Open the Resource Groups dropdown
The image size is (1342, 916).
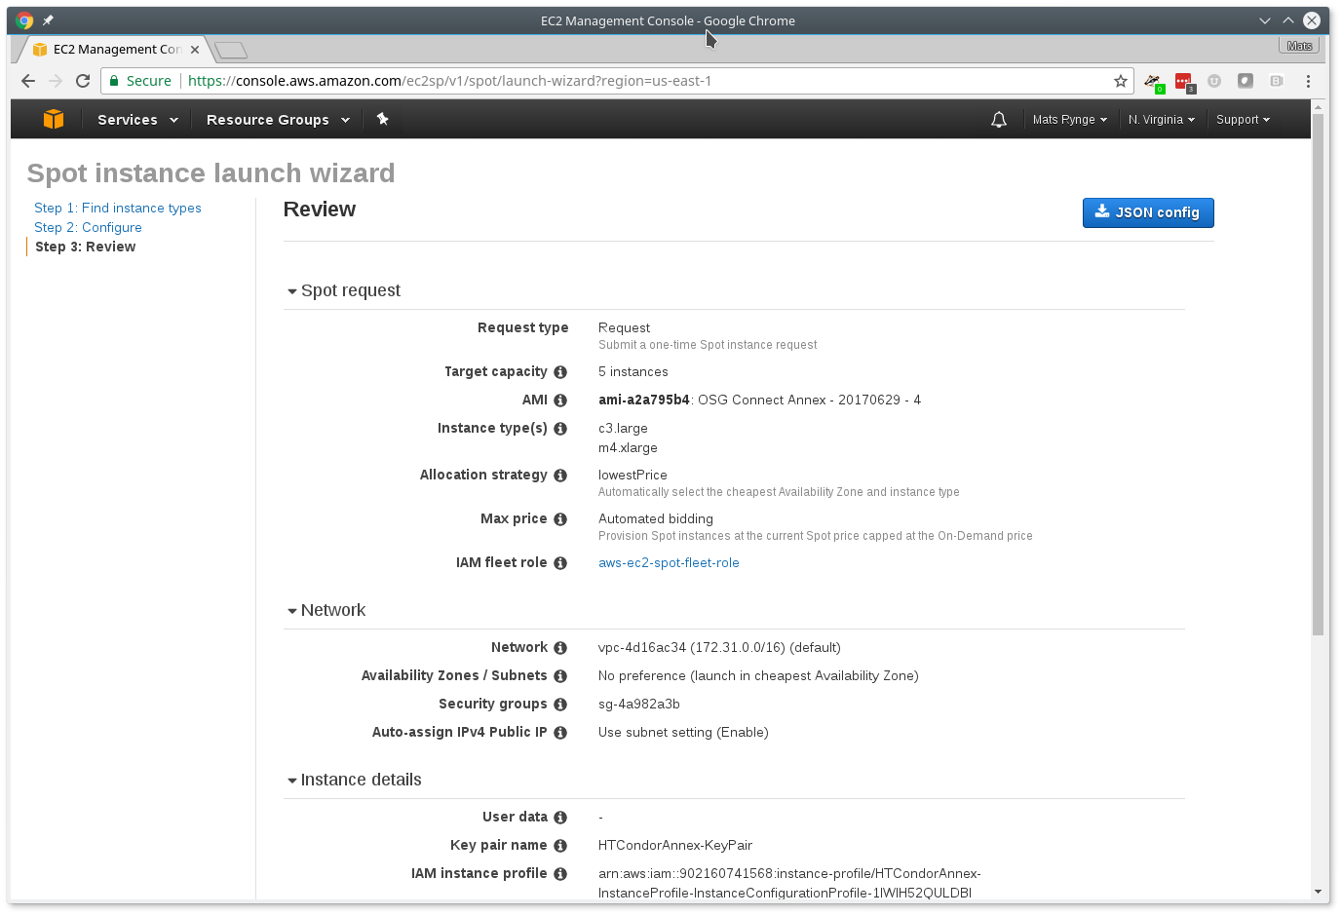pyautogui.click(x=278, y=120)
